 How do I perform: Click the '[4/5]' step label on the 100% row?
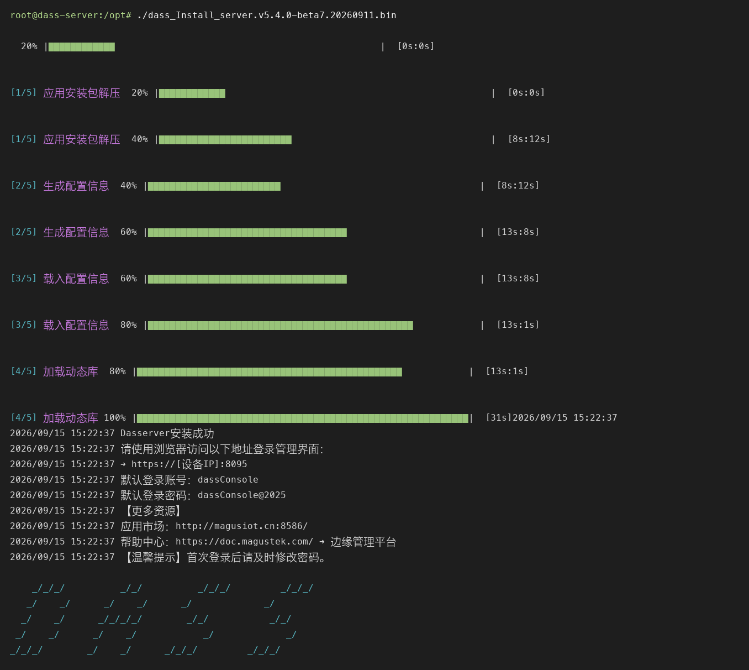coord(23,418)
